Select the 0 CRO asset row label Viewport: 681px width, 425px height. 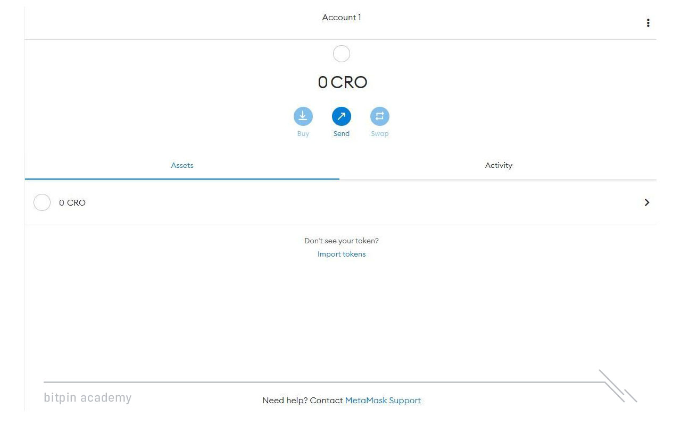coord(72,203)
